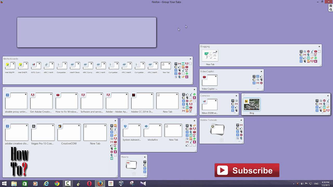Open ARK | Comp tab thumbnail
Screen dimensions: 333x187
click(x=88, y=66)
